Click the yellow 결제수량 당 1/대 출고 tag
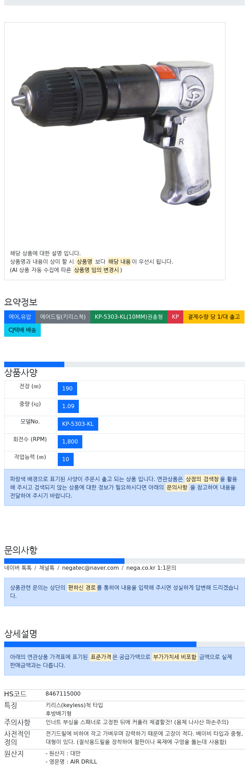 tap(214, 317)
